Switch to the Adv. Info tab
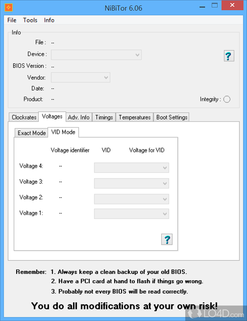 (x=79, y=117)
